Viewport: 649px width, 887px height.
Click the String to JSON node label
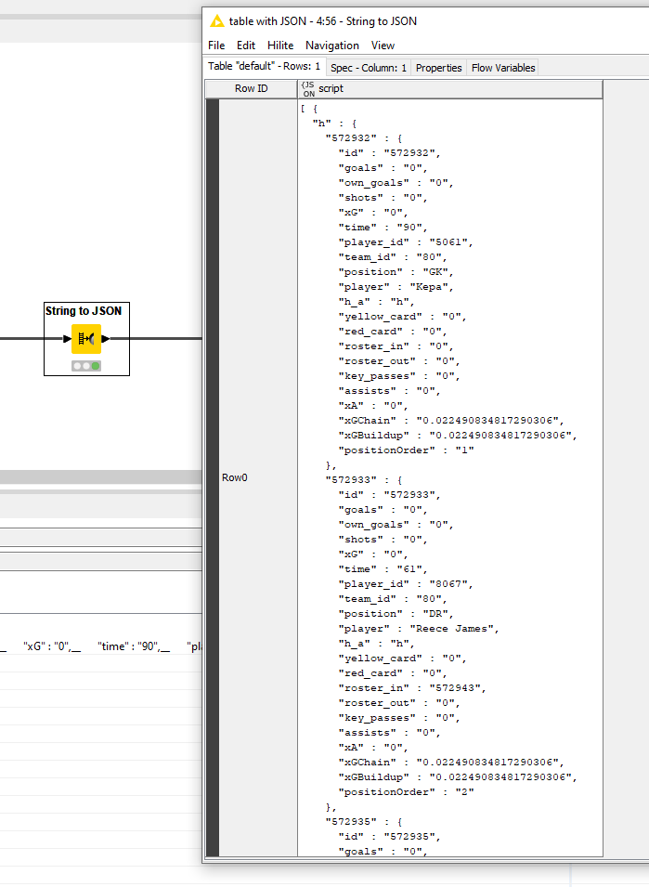tap(84, 311)
